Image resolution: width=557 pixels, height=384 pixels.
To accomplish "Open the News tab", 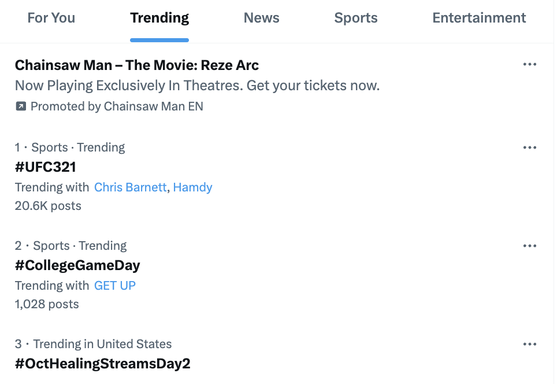I will click(x=261, y=18).
